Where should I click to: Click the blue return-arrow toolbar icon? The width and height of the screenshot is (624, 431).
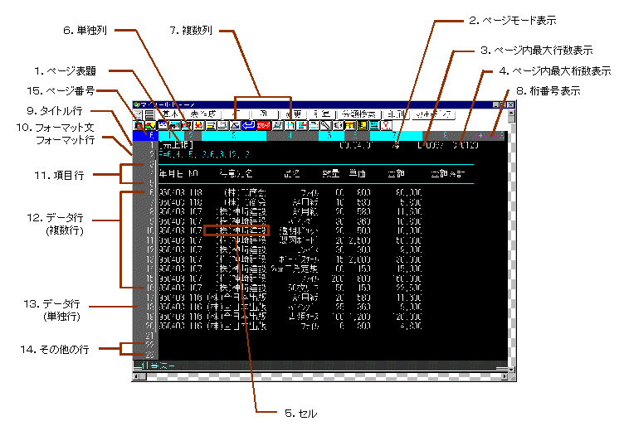point(249,125)
